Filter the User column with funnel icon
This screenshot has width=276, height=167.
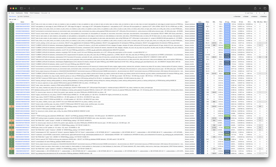click(x=189, y=22)
